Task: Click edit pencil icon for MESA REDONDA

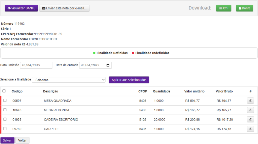Action: point(250,110)
